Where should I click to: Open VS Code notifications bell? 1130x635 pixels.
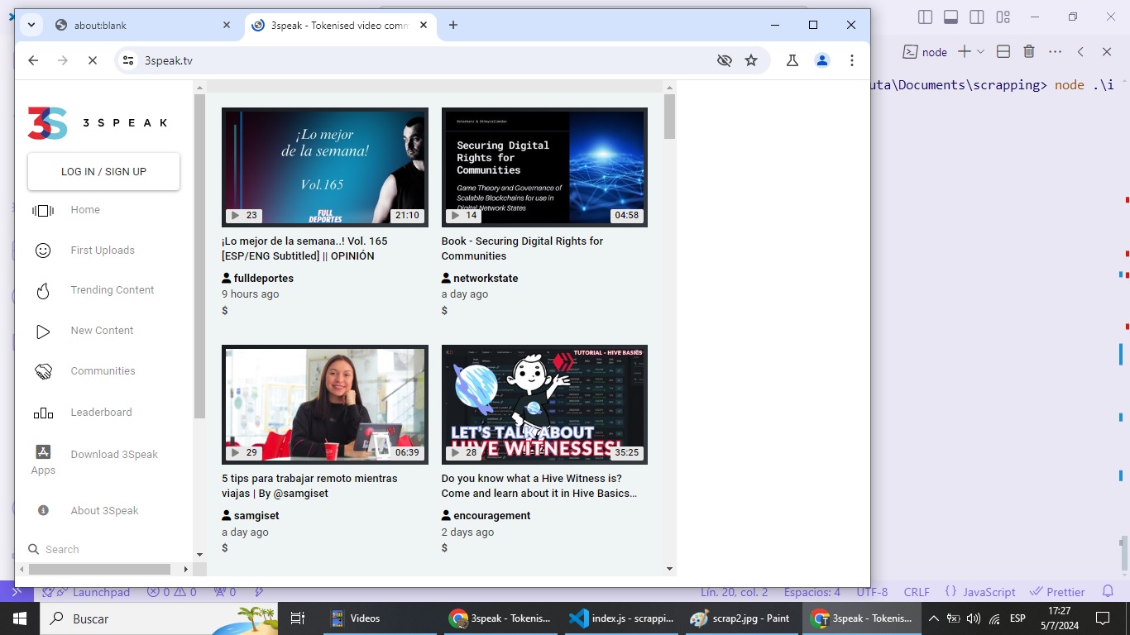1108,591
